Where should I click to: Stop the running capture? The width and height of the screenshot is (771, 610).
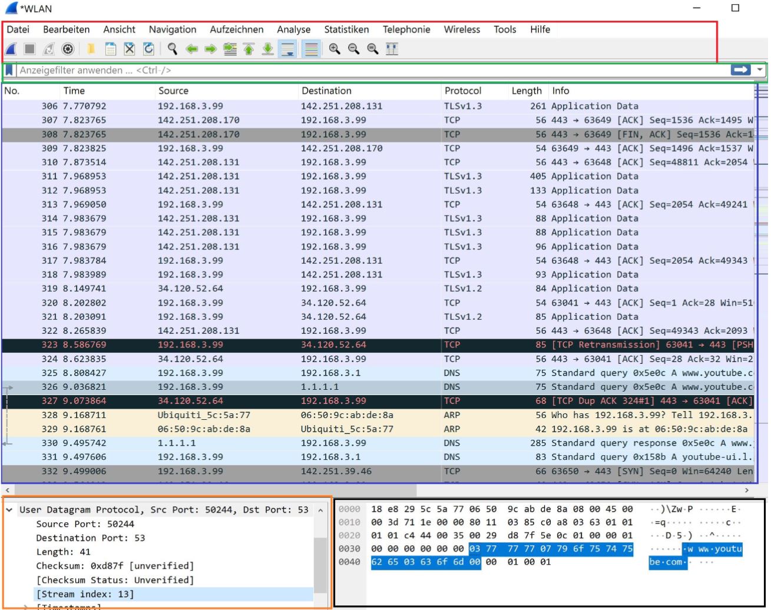(30, 49)
